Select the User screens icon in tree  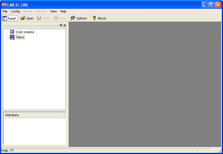click(12, 32)
